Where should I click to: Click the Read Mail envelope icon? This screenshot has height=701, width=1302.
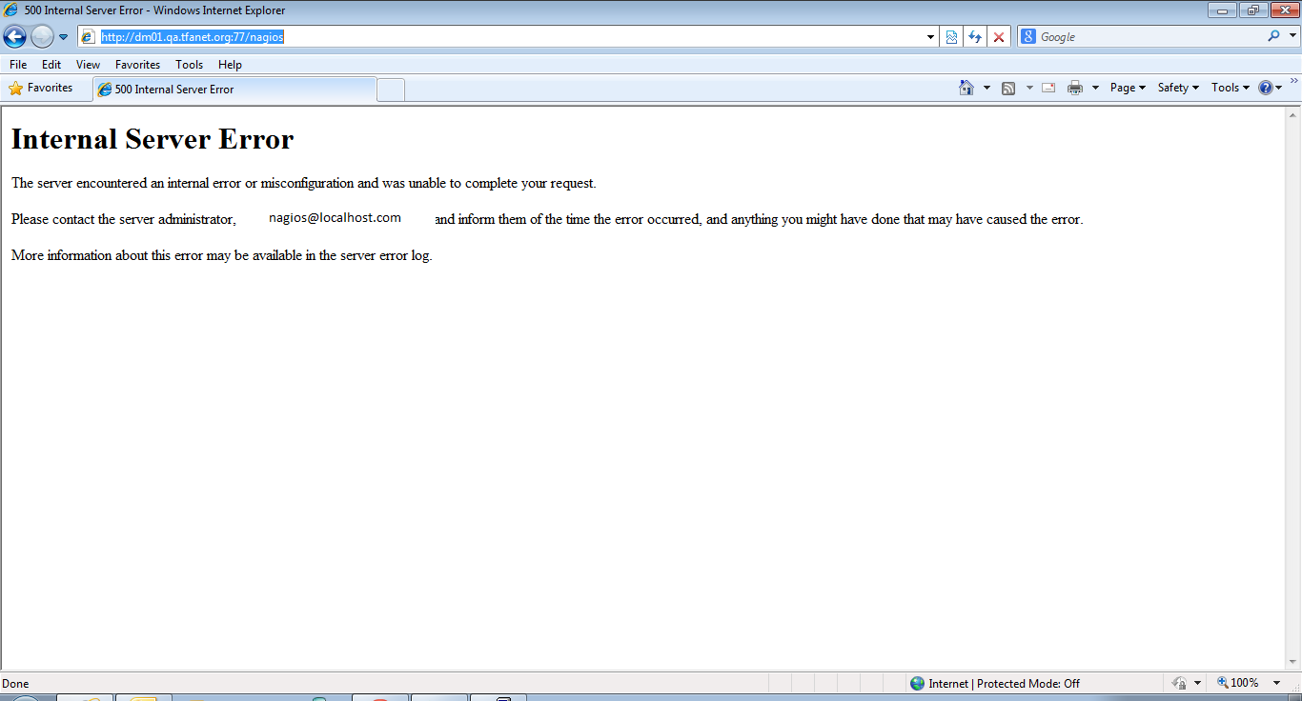(1048, 88)
